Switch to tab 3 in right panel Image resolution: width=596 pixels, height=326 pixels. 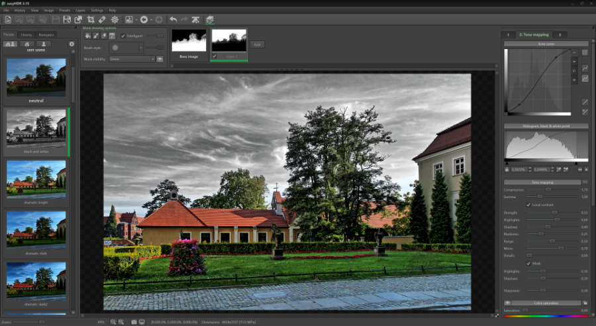pos(560,34)
